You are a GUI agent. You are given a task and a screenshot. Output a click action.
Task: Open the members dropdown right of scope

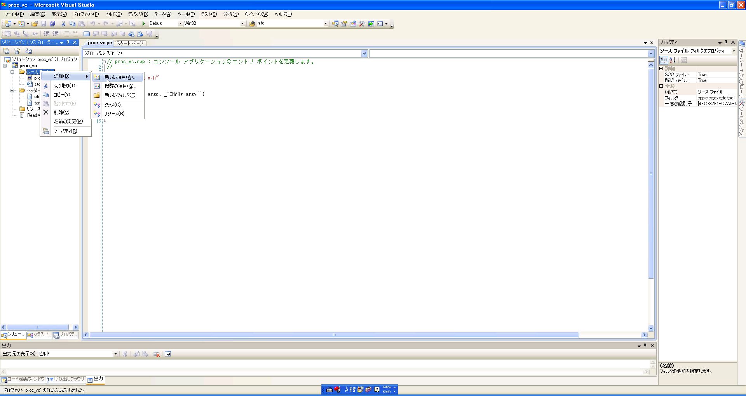click(651, 54)
